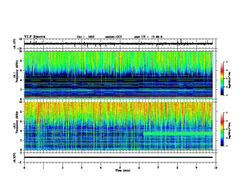The height and width of the screenshot is (188, 243).
Task: Click the '8' kHz tick on ch.2 spectrogram
Action: point(21,112)
